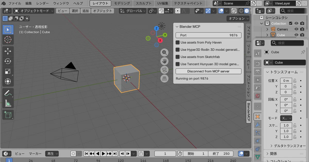Click the Blender logo icon in menu bar
309x162 pixels.
[4, 3]
